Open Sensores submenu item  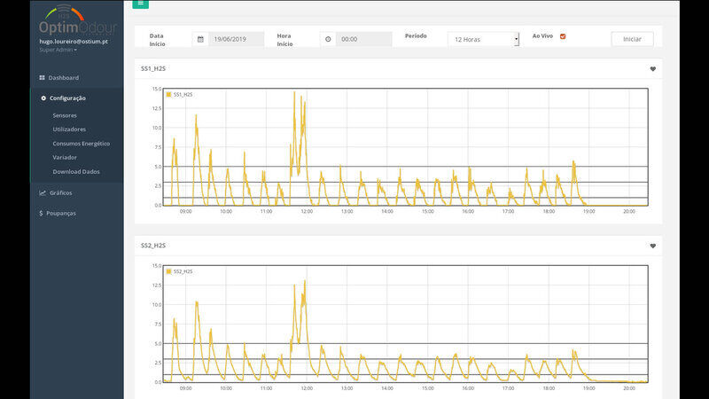pyautogui.click(x=65, y=115)
